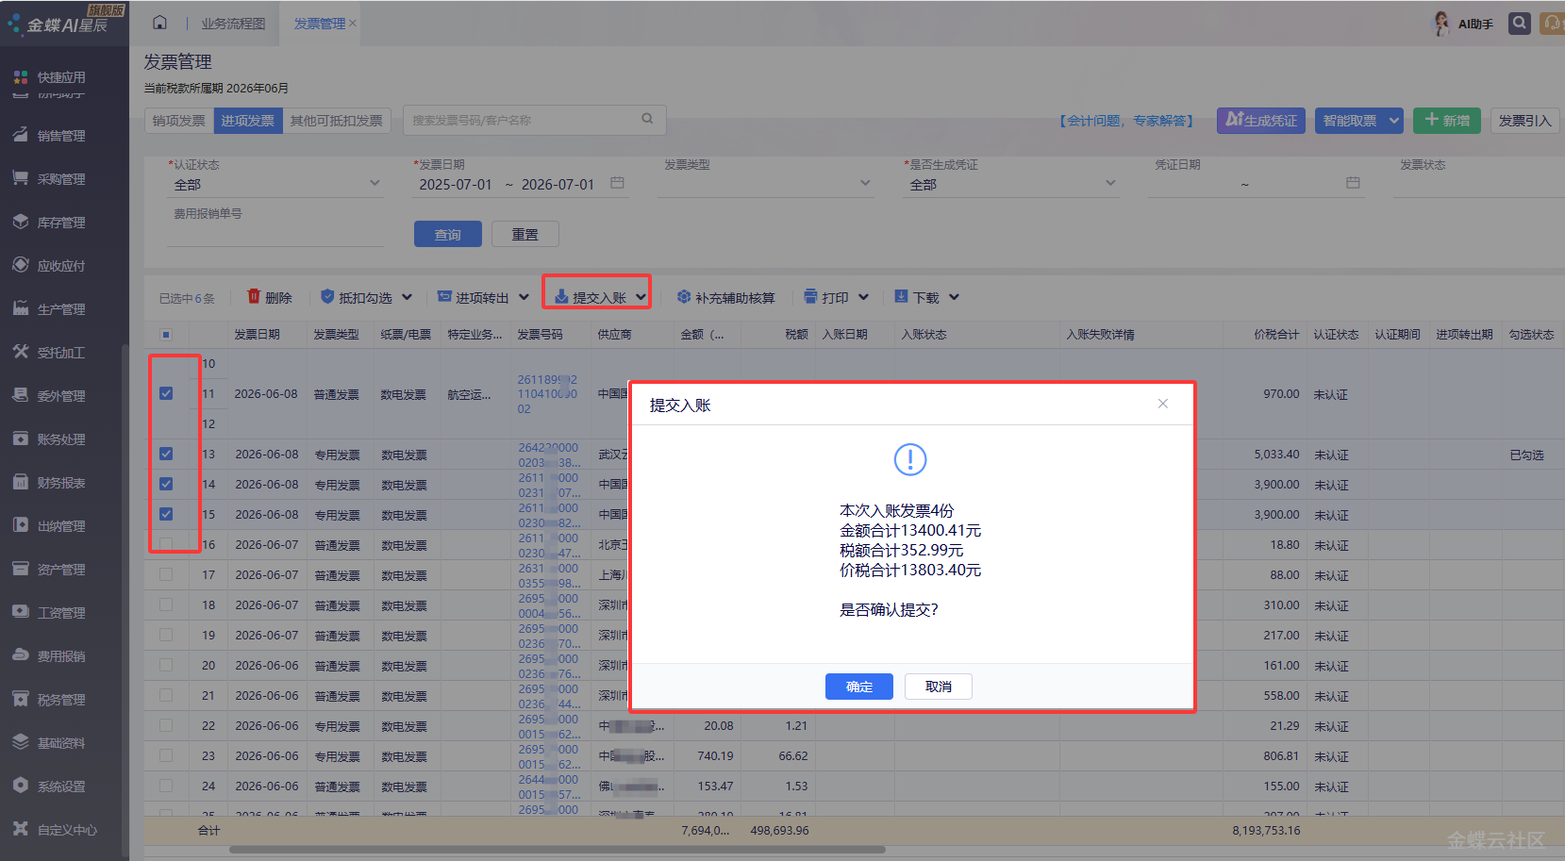Screen dimensions: 1565x861
Task: Switch to the 其他可抵扣发票 tab
Action: tap(337, 121)
